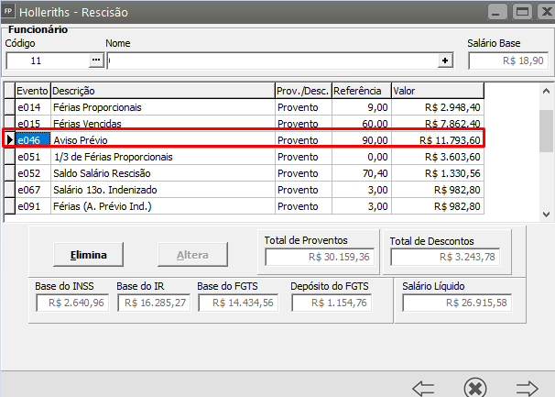Select highlighted event cell e046
555x397 pixels.
(33, 140)
